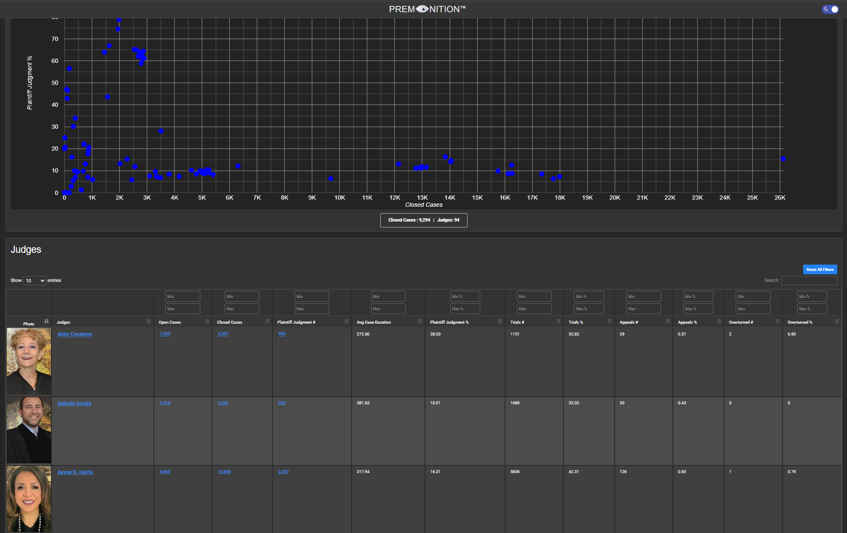Sort table by Open Cases

[x=207, y=322]
